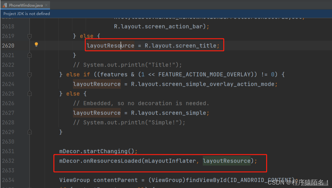
Task: Expand the closing brace fold at line 2629
Action: (30, 132)
